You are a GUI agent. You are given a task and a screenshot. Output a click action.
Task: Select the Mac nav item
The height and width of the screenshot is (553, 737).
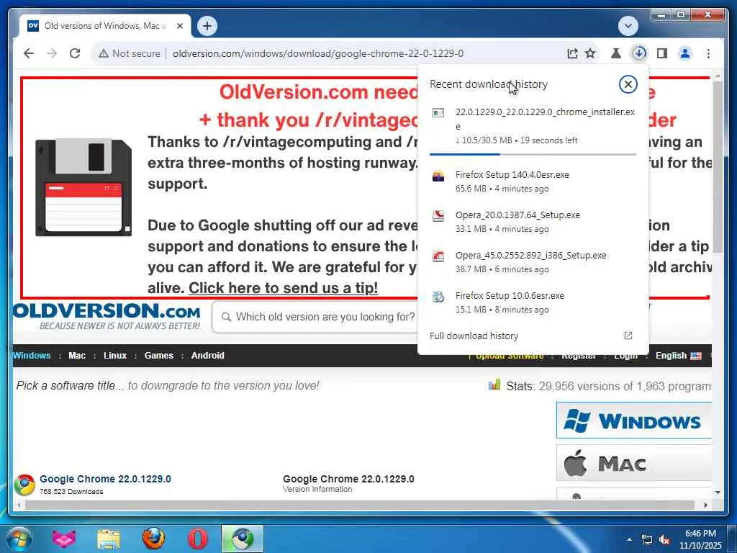click(77, 356)
